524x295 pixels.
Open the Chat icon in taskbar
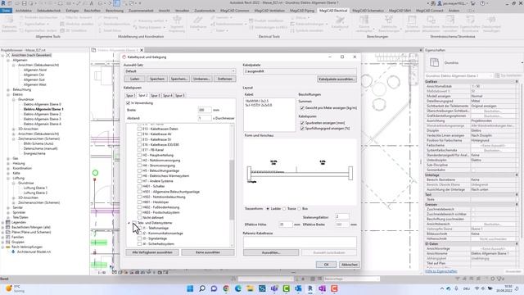[214, 288]
